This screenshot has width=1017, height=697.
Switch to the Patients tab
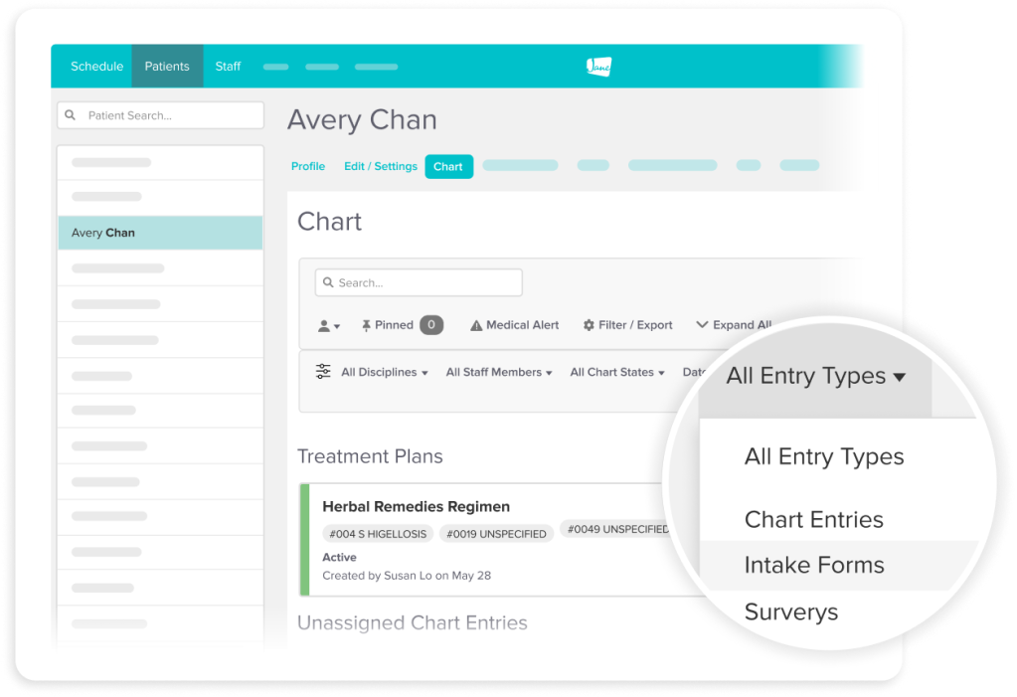[167, 66]
